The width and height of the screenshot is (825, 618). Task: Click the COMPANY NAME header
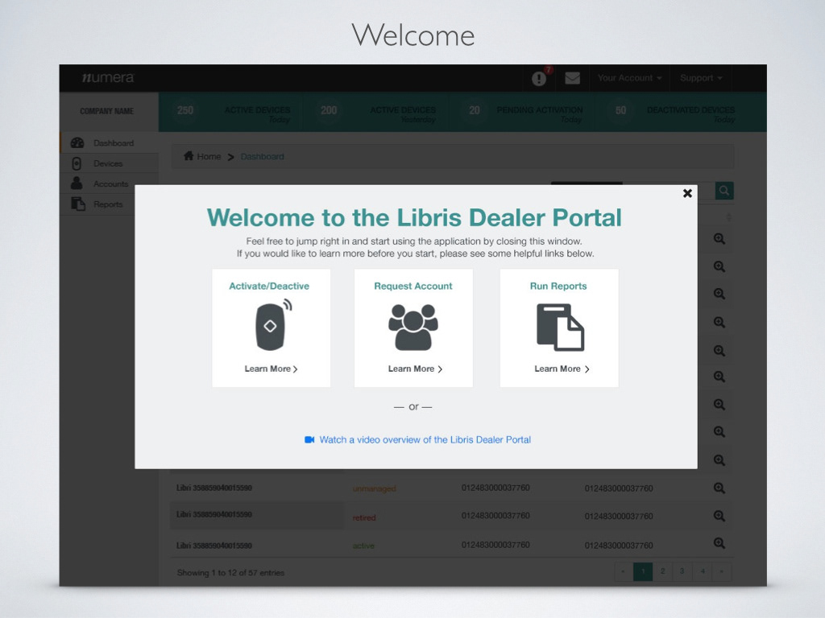click(x=107, y=111)
